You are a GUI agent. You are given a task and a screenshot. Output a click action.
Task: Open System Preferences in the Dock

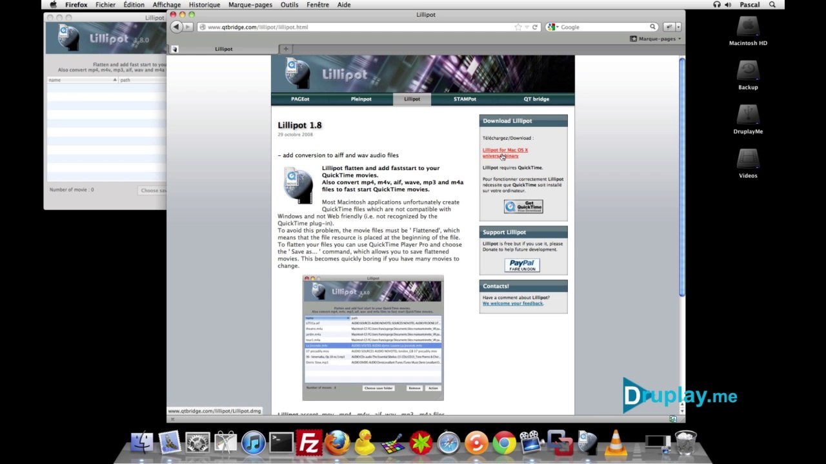tap(198, 442)
